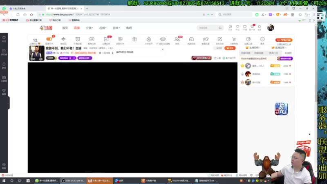Viewport: 327px width, 184px height.
Task: Click the sidebar trophy icon
Action: click(x=4, y=92)
